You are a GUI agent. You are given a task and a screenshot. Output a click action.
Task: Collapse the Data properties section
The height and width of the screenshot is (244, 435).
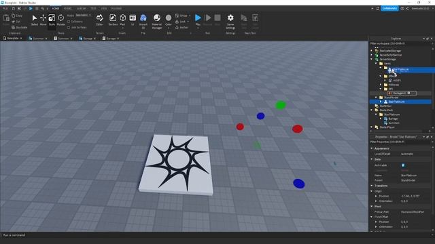(x=372, y=159)
